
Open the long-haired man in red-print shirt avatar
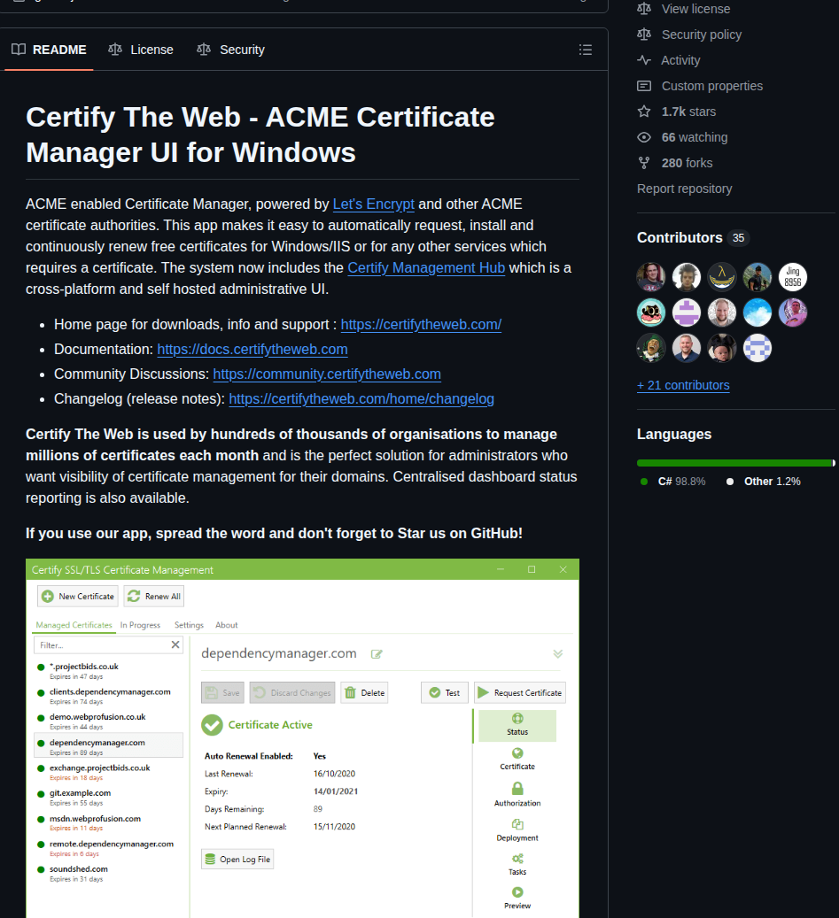pyautogui.click(x=651, y=277)
